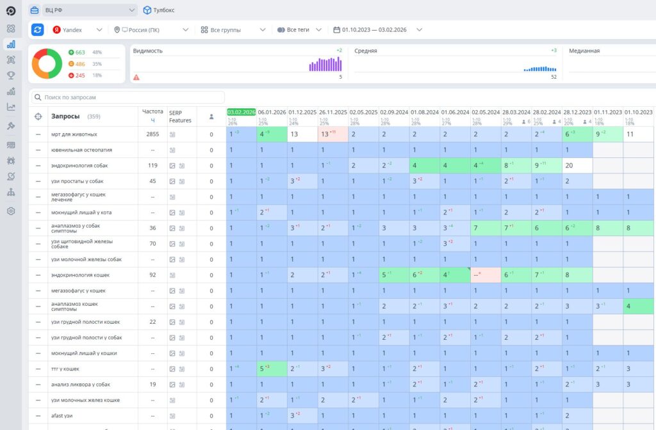
Task: Click the red warning triangle under Видимость
Action: [136, 77]
